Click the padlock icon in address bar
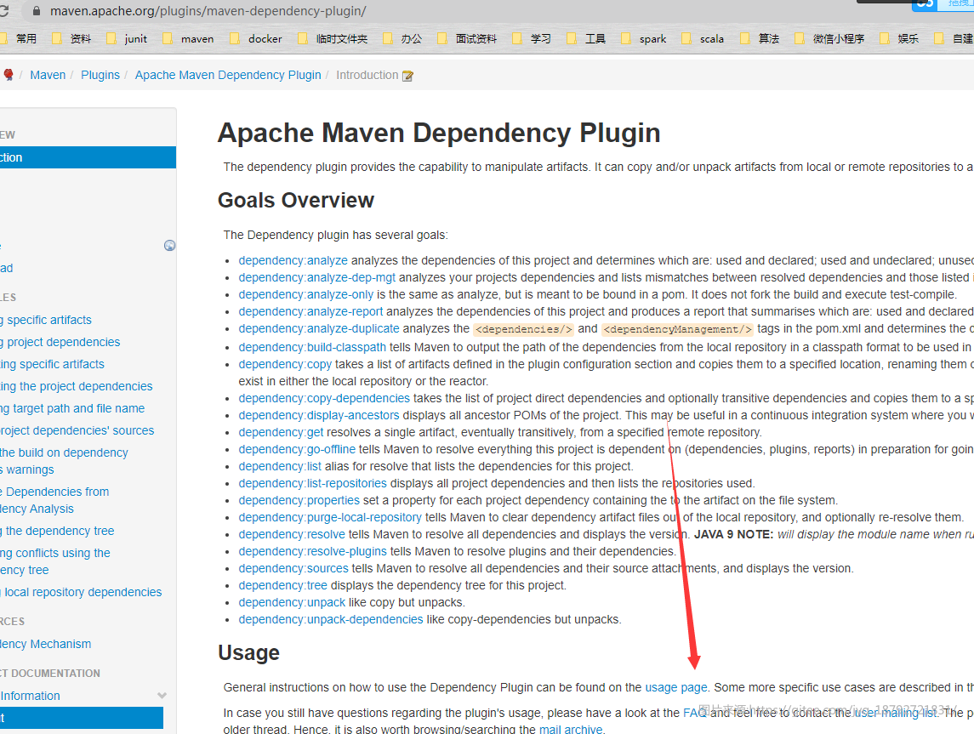Image resolution: width=974 pixels, height=734 pixels. pos(36,11)
